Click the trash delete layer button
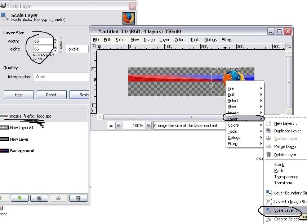 tap(78, 198)
